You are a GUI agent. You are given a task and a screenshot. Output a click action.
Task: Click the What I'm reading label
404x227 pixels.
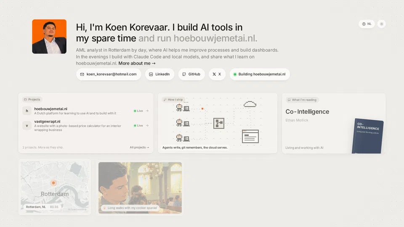tap(302, 100)
